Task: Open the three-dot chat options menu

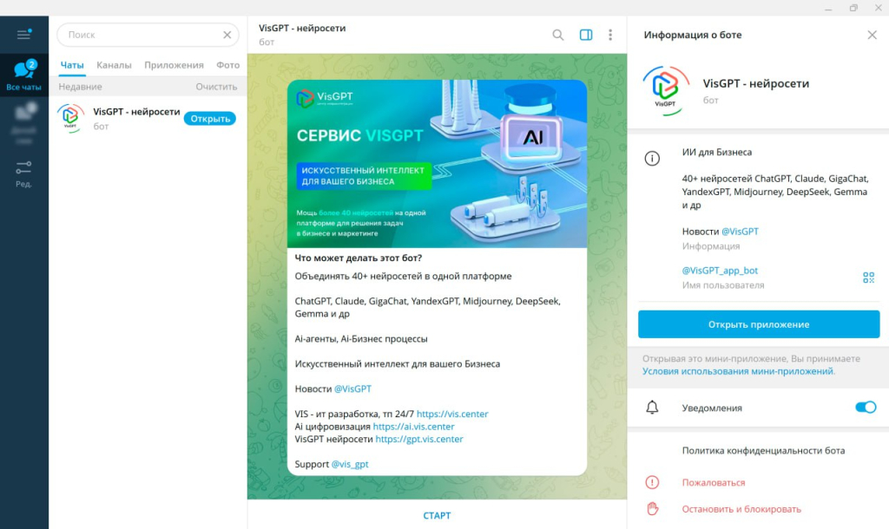Action: tap(610, 34)
